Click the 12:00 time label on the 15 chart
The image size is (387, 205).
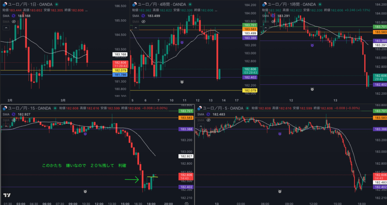[99, 204]
